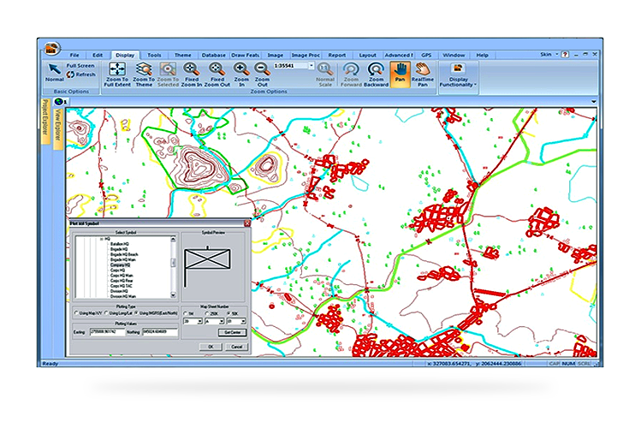Close the Plot Mil Symbol dialog
Screen dimensions: 641x428
[x=247, y=223]
